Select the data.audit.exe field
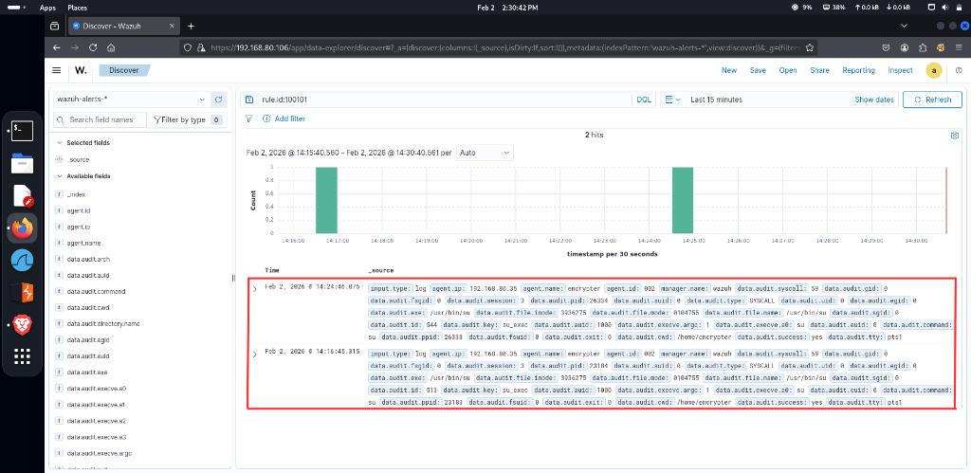 tap(86, 373)
